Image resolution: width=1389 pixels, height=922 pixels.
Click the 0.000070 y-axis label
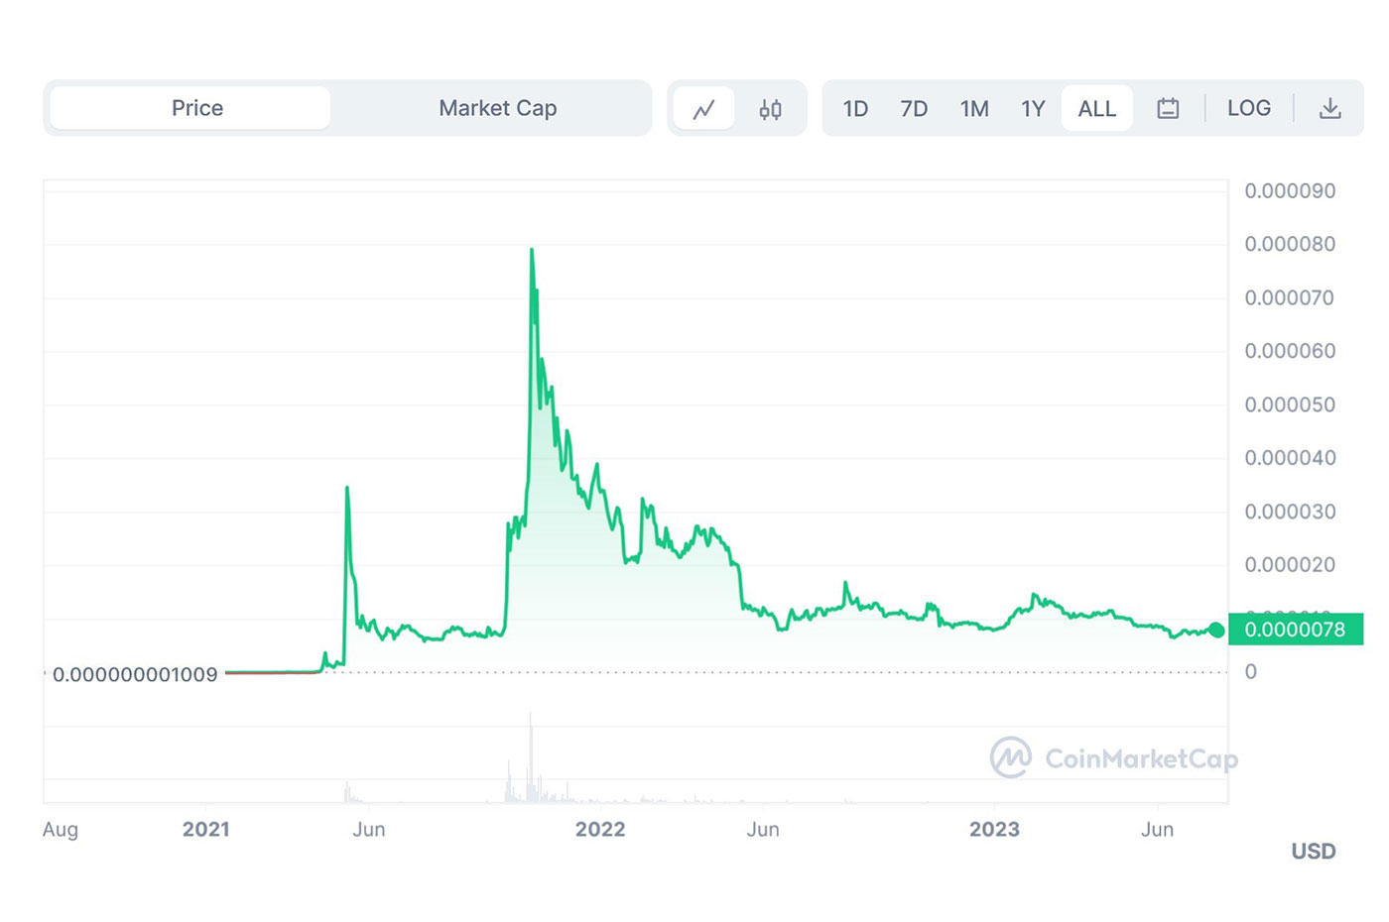[1290, 297]
